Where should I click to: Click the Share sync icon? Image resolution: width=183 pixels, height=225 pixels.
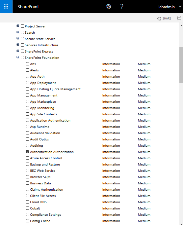[159, 19]
